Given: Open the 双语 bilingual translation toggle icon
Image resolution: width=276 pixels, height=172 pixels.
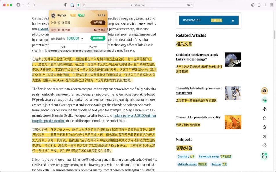Looking at the screenshot, I should (264, 100).
